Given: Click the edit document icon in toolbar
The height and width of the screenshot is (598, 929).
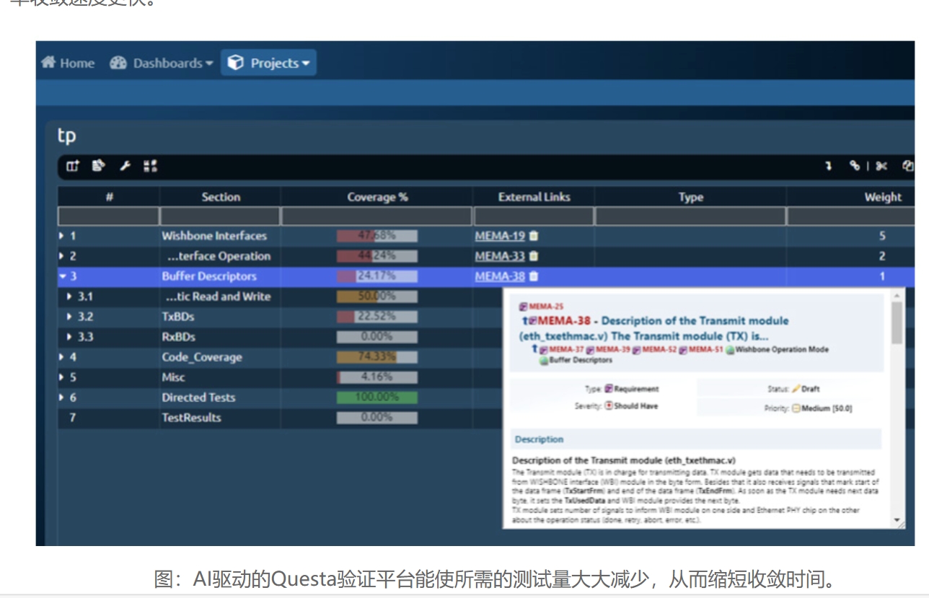Looking at the screenshot, I should 98,167.
